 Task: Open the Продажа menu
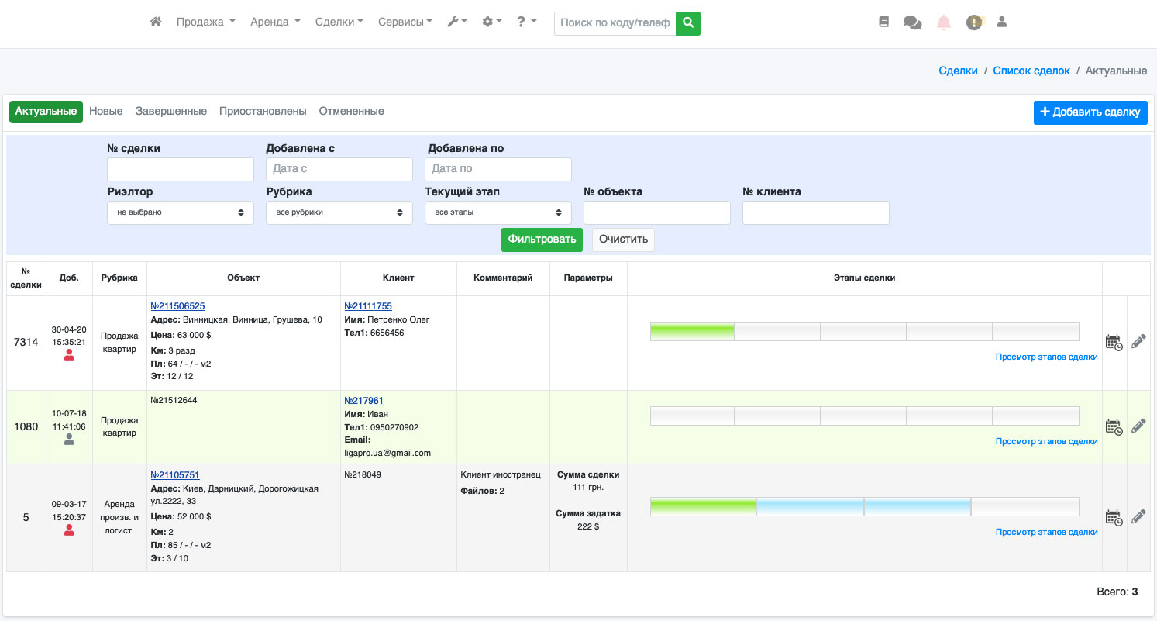[x=205, y=22]
